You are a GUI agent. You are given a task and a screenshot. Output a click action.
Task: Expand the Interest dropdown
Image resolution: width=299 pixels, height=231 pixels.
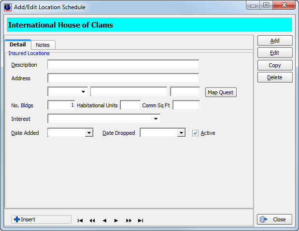click(156, 118)
